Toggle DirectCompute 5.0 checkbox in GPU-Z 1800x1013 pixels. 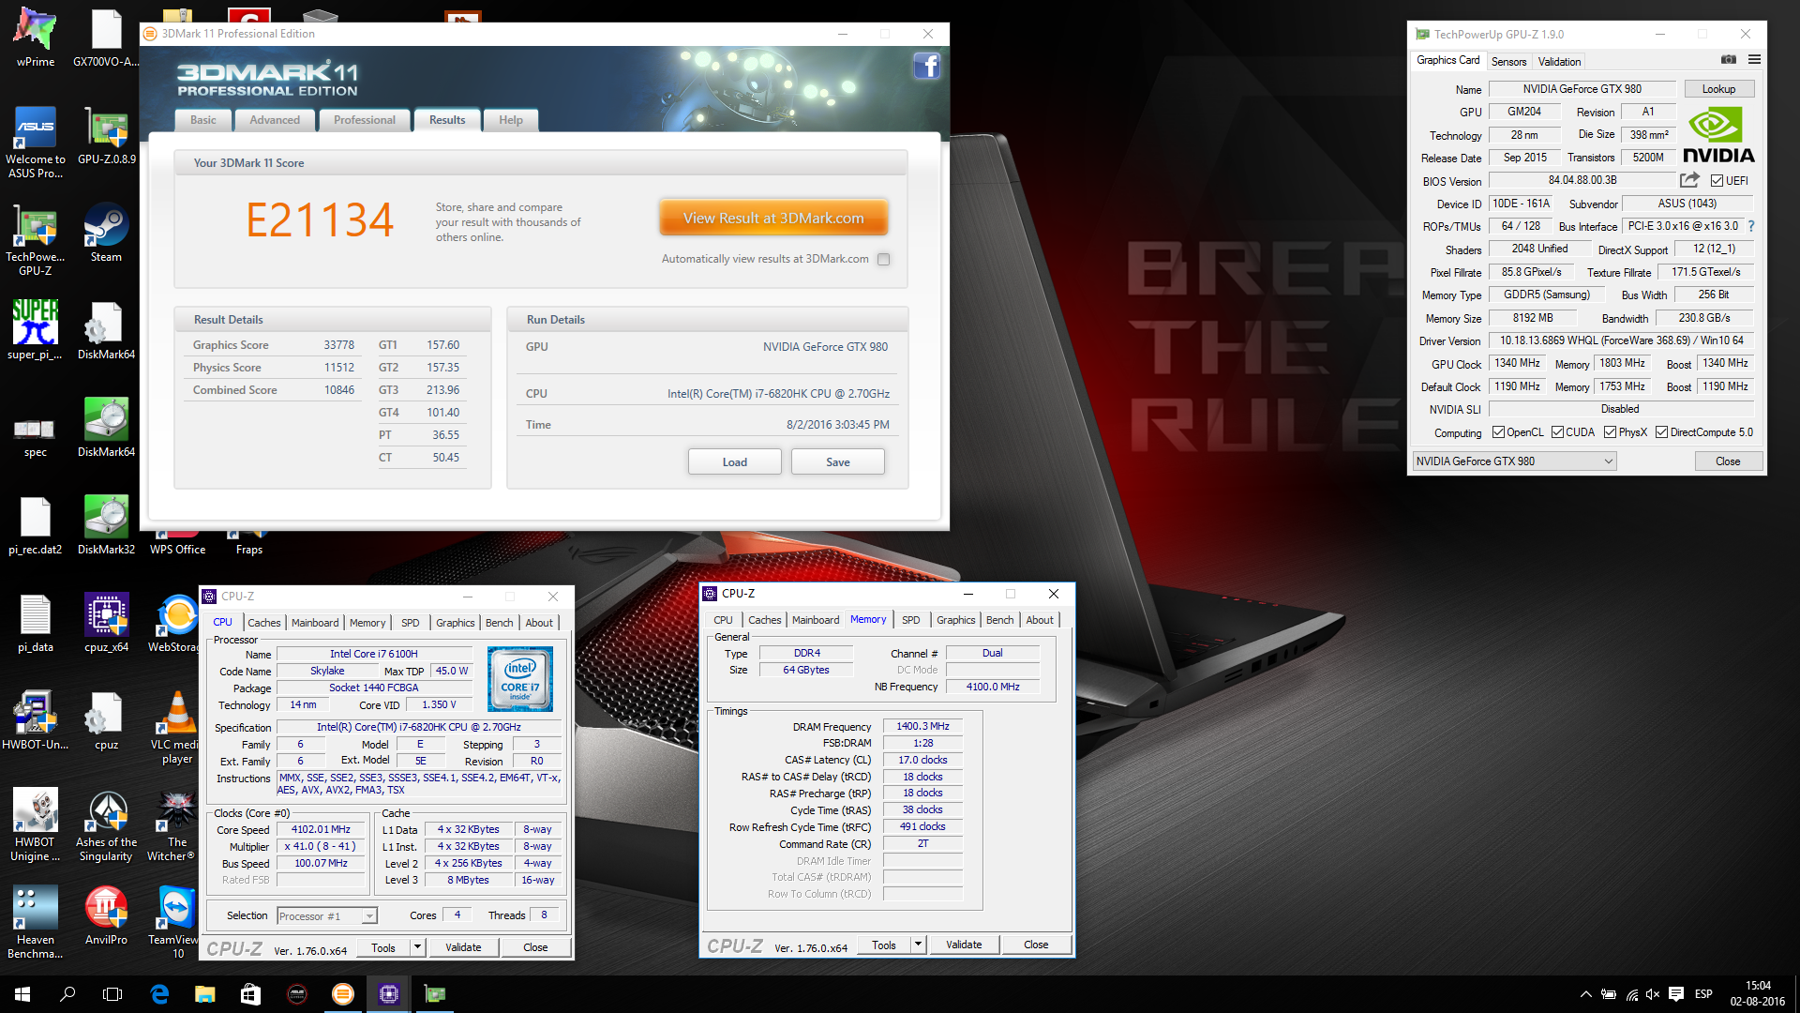click(x=1661, y=432)
